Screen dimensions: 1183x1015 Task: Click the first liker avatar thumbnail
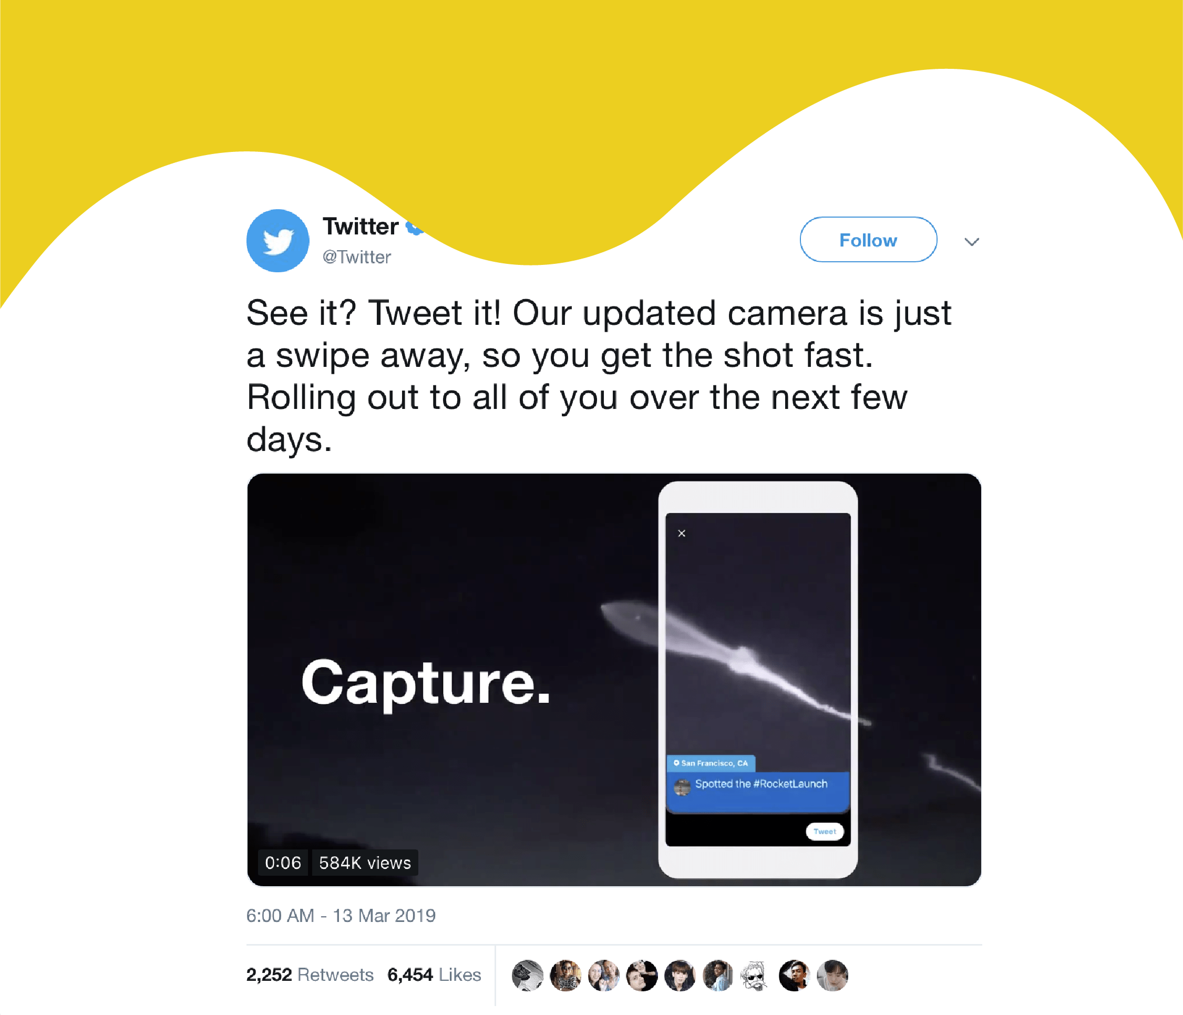tap(528, 975)
